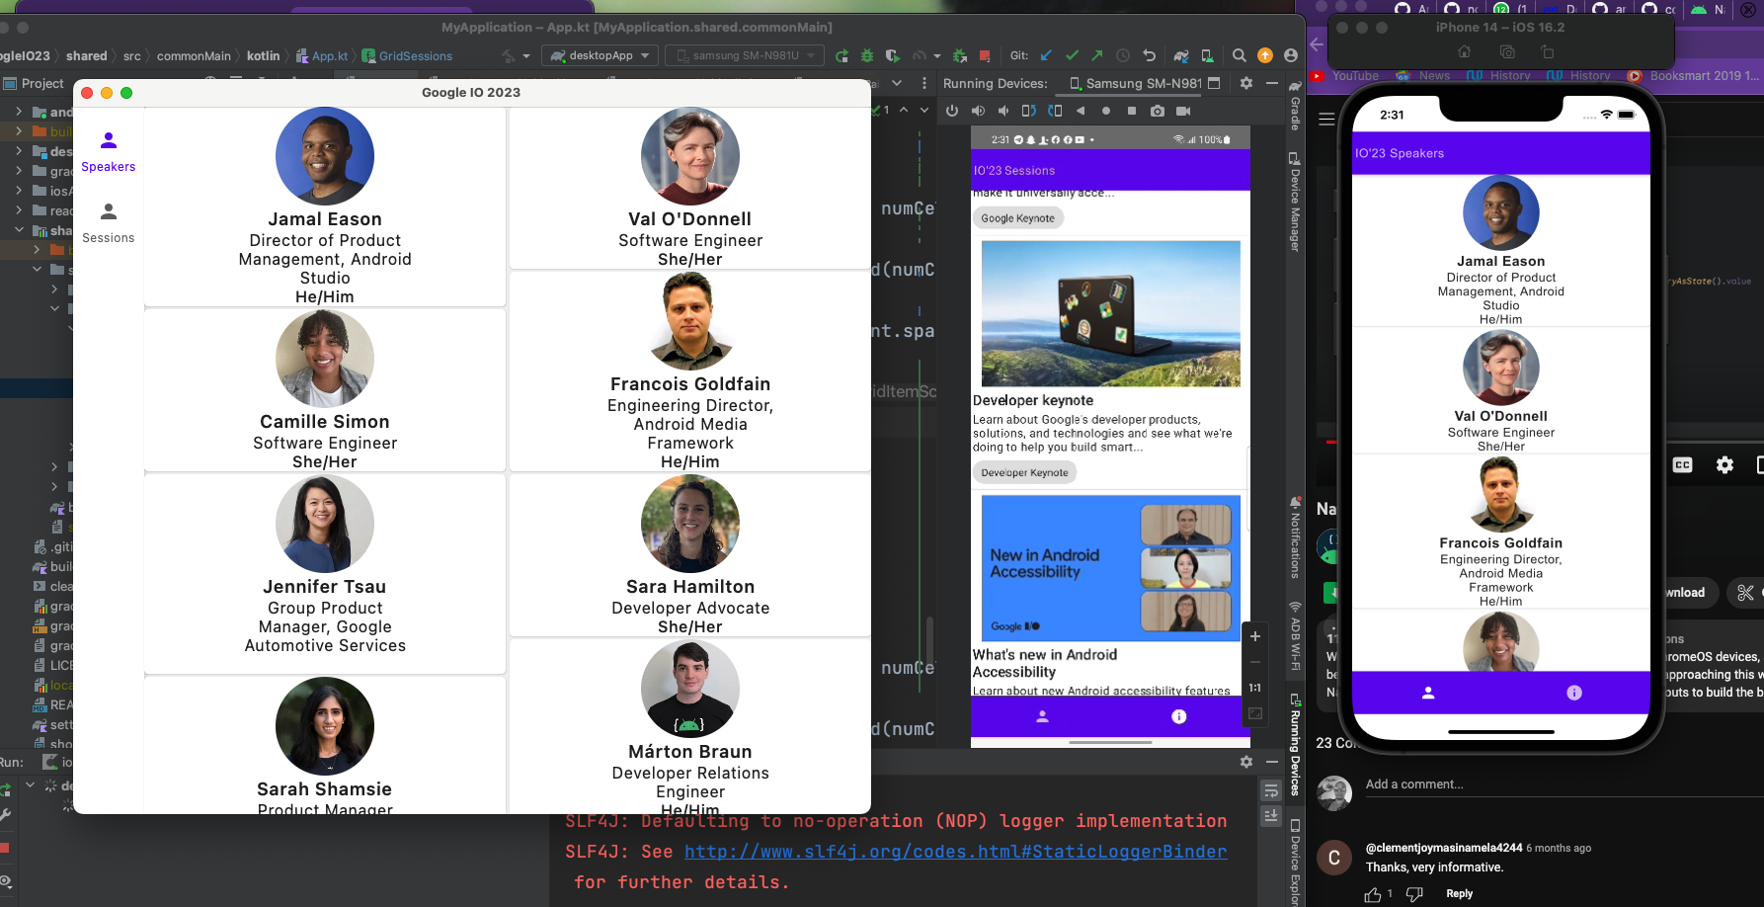The height and width of the screenshot is (907, 1764).
Task: Click emulator Home circle button
Action: pyautogui.click(x=1106, y=111)
